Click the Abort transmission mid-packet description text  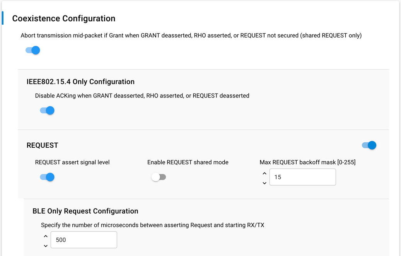[191, 36]
